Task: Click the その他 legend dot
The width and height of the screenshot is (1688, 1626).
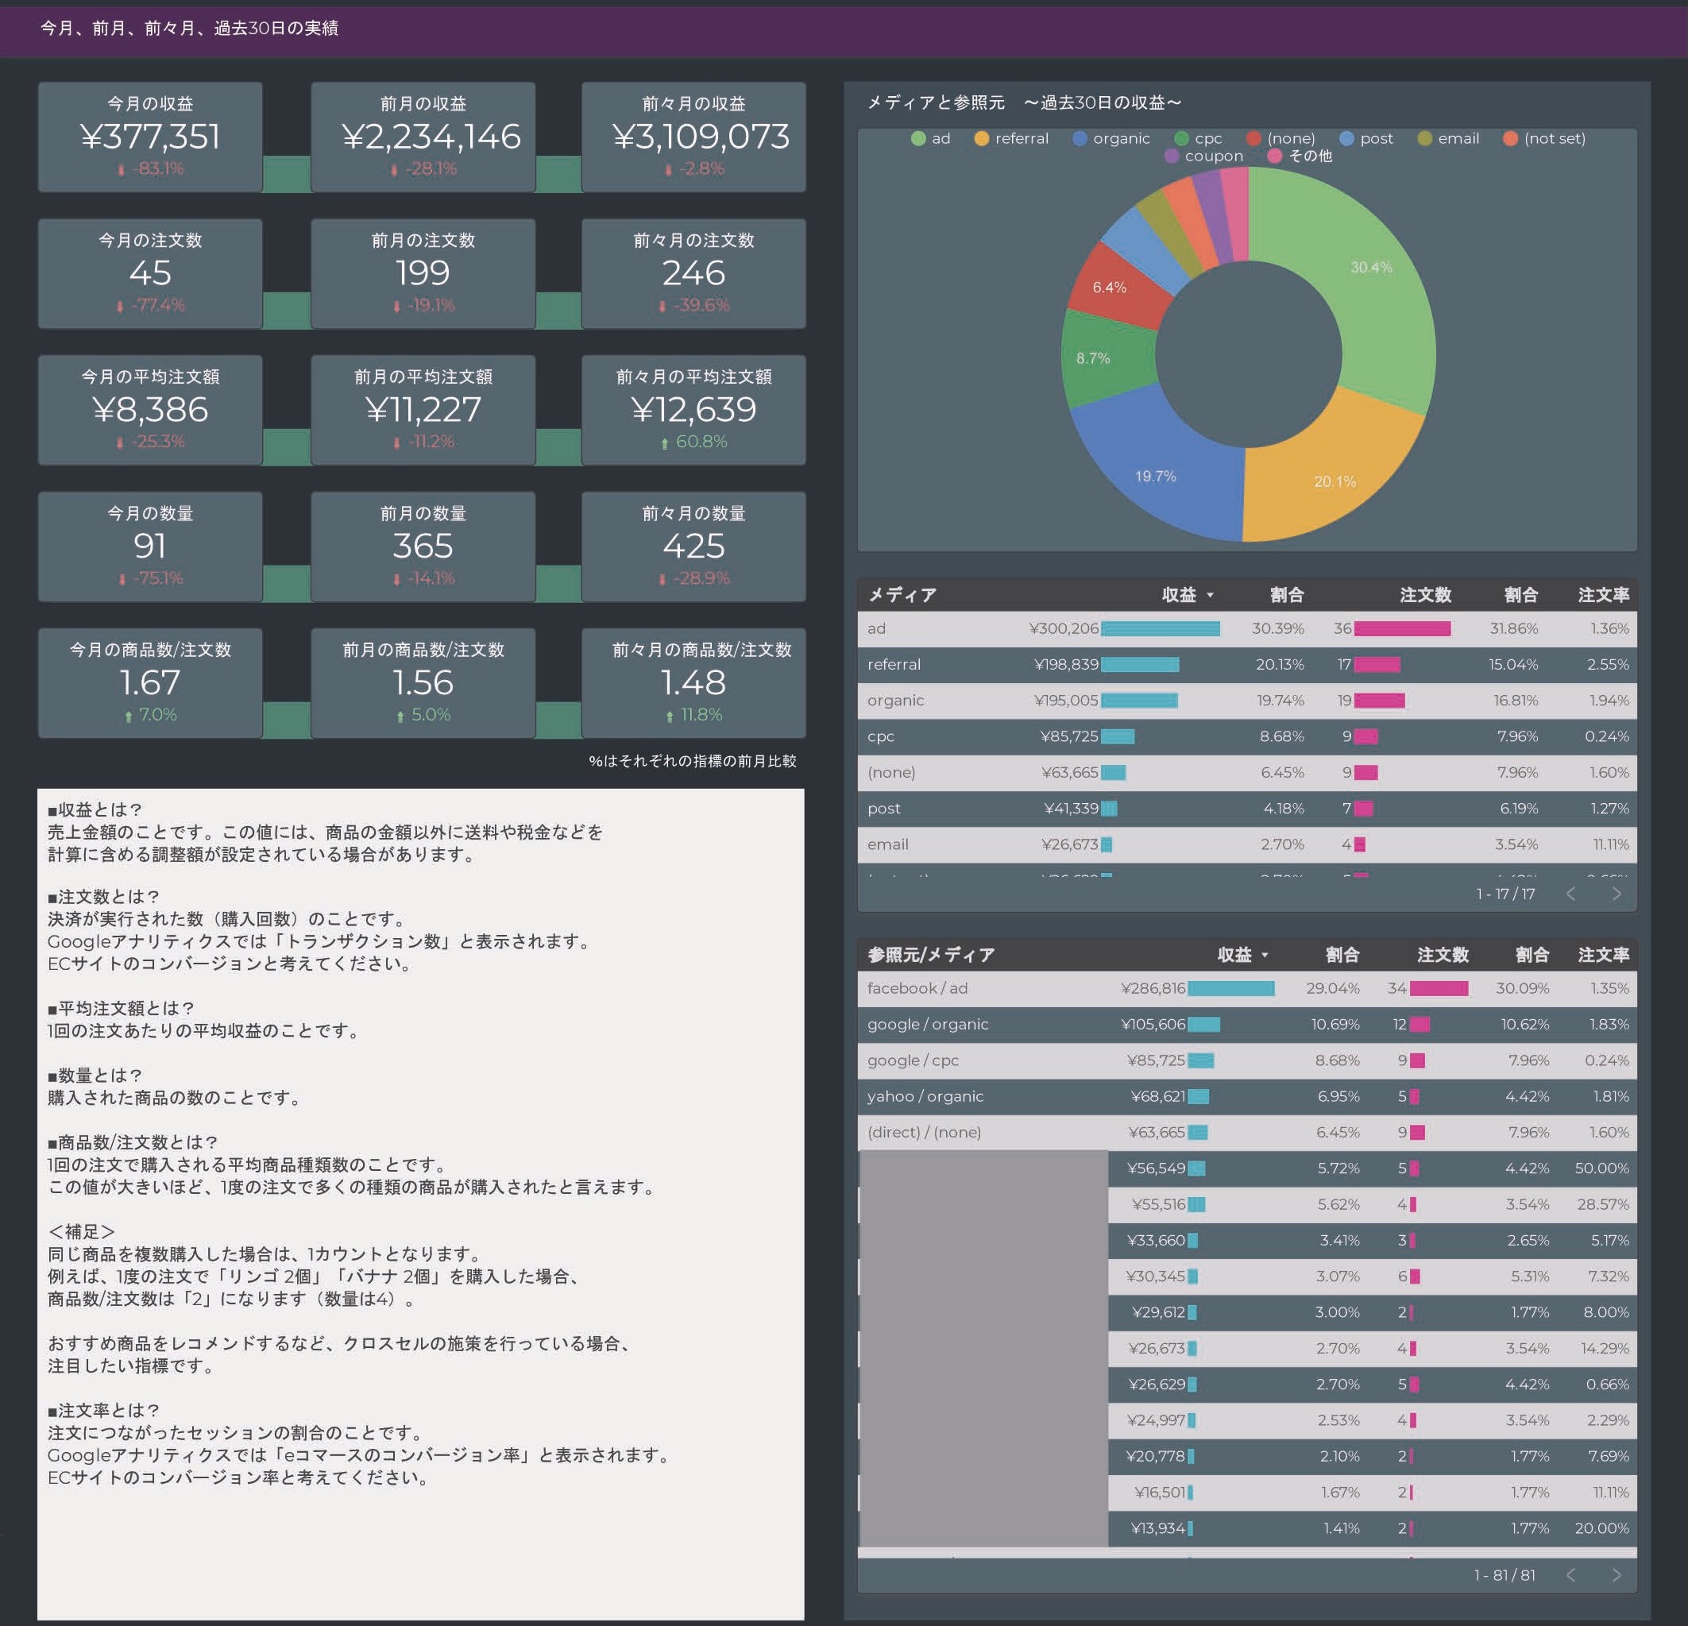Action: [x=1275, y=156]
